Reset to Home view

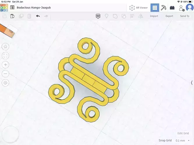click(5, 47)
